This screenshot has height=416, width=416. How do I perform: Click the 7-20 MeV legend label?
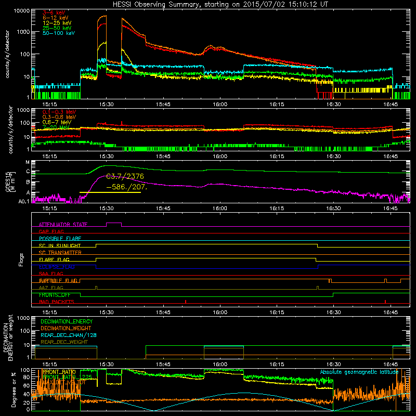coord(56,127)
